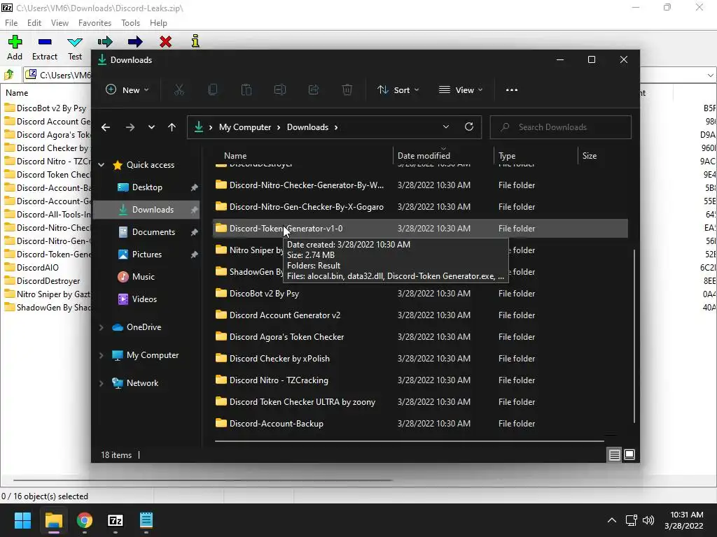
Task: Click the Paste icon in Explorer toolbar
Action: click(246, 90)
